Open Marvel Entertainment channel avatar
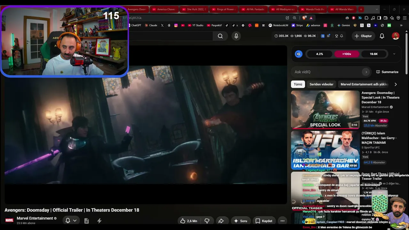Screen dimensions: 409x230 (x=9, y=220)
